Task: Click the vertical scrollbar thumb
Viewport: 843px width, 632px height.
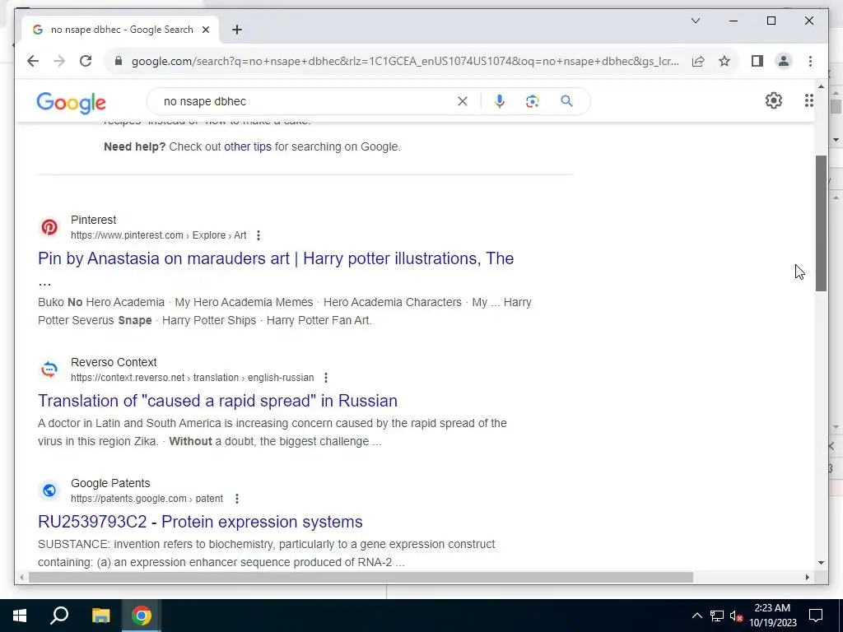Action: pos(821,224)
